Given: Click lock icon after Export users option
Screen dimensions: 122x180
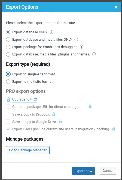Looking at the screenshot, I should [114, 129].
